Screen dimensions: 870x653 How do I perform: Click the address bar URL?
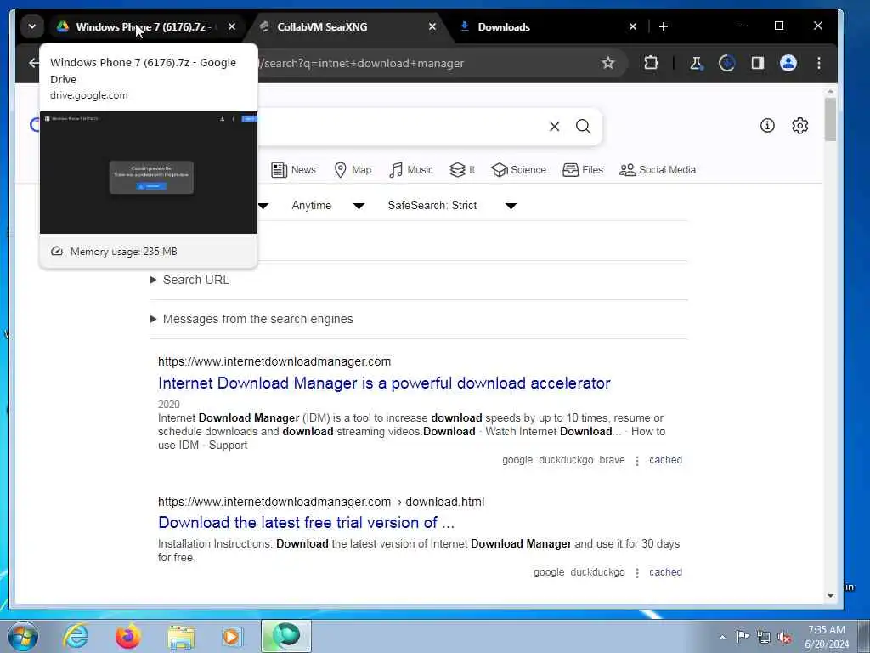tap(363, 63)
